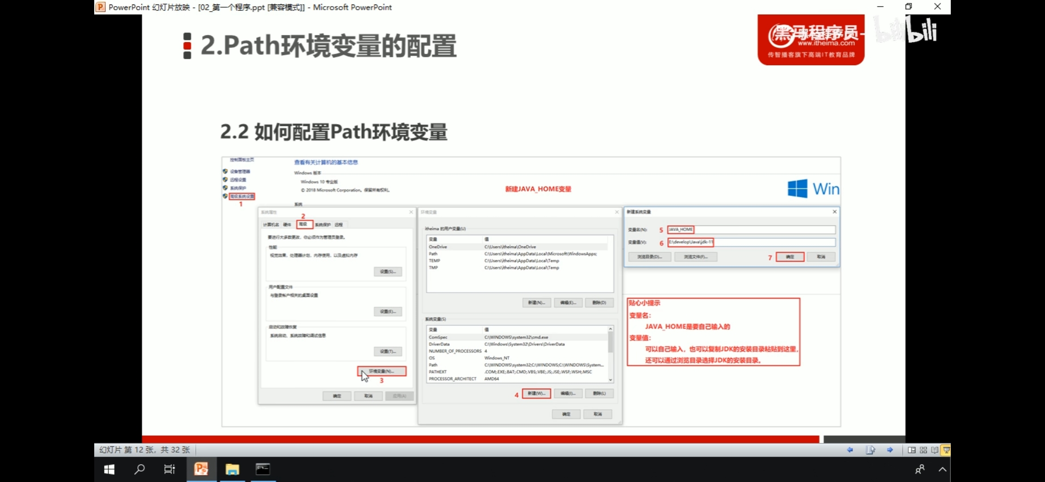Click the slide 12 of 32 indicator

145,450
